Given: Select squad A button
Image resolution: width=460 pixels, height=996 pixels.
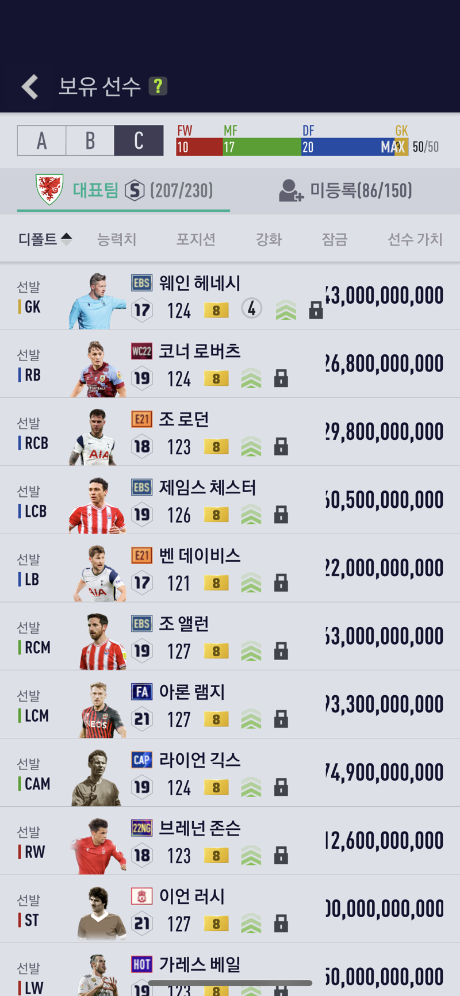Looking at the screenshot, I should click(x=41, y=140).
